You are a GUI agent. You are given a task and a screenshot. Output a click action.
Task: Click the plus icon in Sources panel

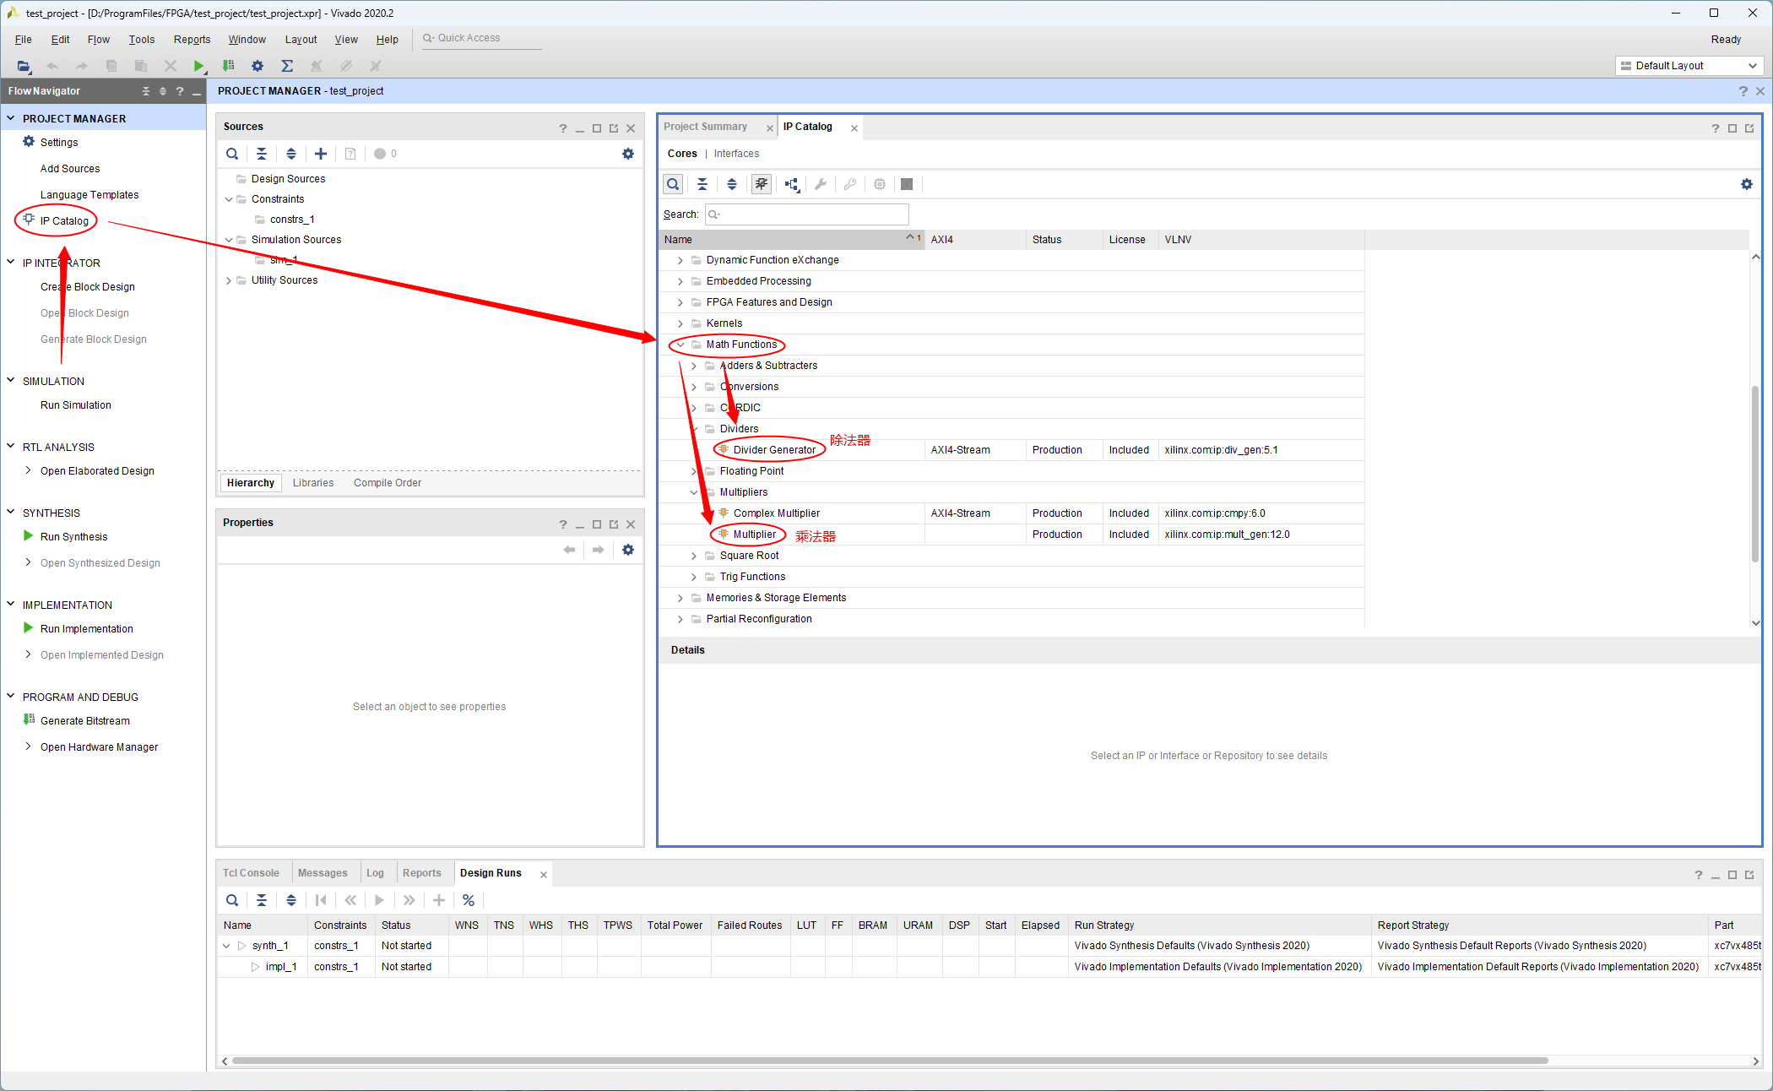click(321, 154)
